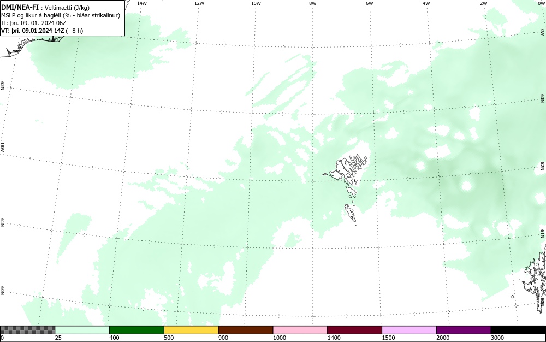Screen dimensions: 546x342
Task: Click the 'Veltimætti (J/kg)' label
Action: [67, 8]
